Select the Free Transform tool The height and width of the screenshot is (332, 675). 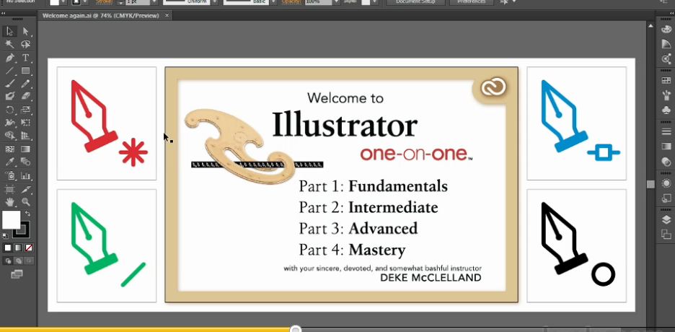(x=25, y=123)
